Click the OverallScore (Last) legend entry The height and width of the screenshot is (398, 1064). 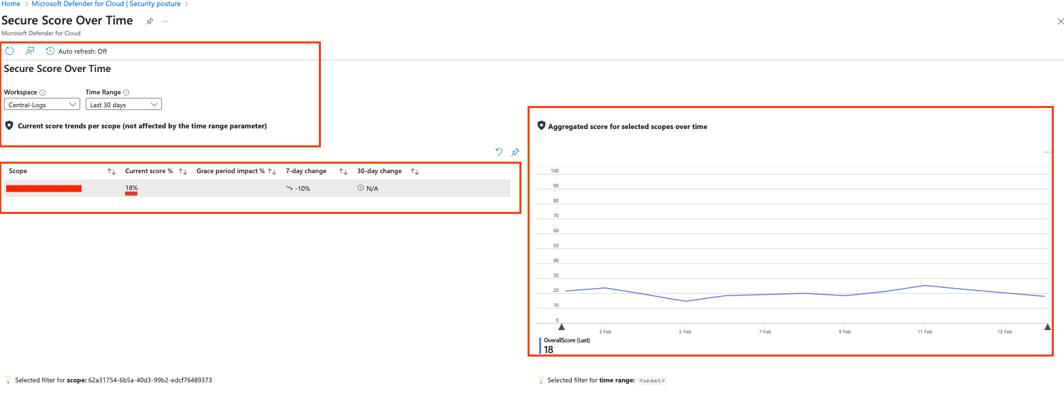point(566,340)
